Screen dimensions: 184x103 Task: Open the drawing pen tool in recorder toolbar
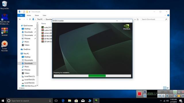coord(175,96)
